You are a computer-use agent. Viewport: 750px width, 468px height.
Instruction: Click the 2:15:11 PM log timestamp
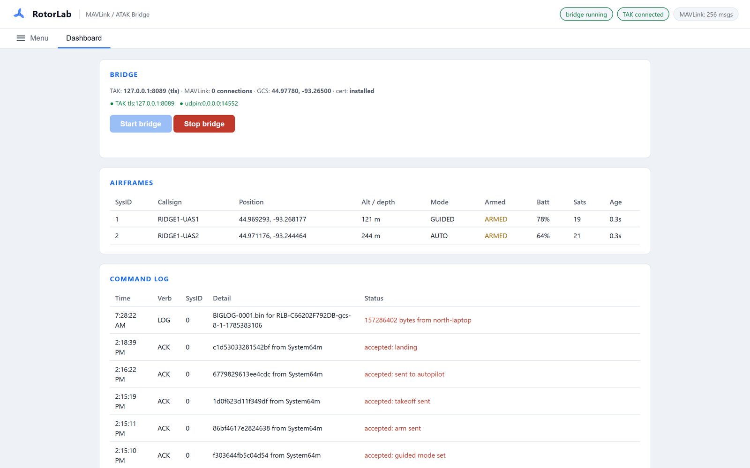point(126,428)
